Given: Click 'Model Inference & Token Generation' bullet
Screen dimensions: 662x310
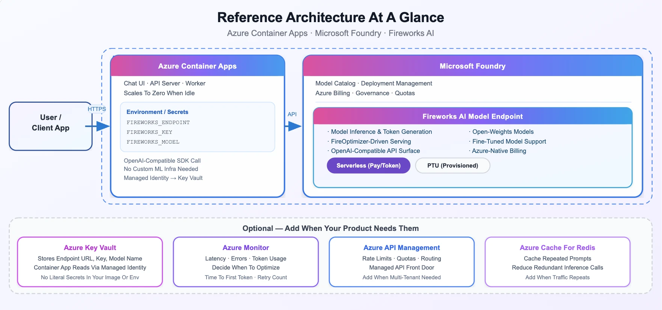Looking at the screenshot, I should (380, 132).
